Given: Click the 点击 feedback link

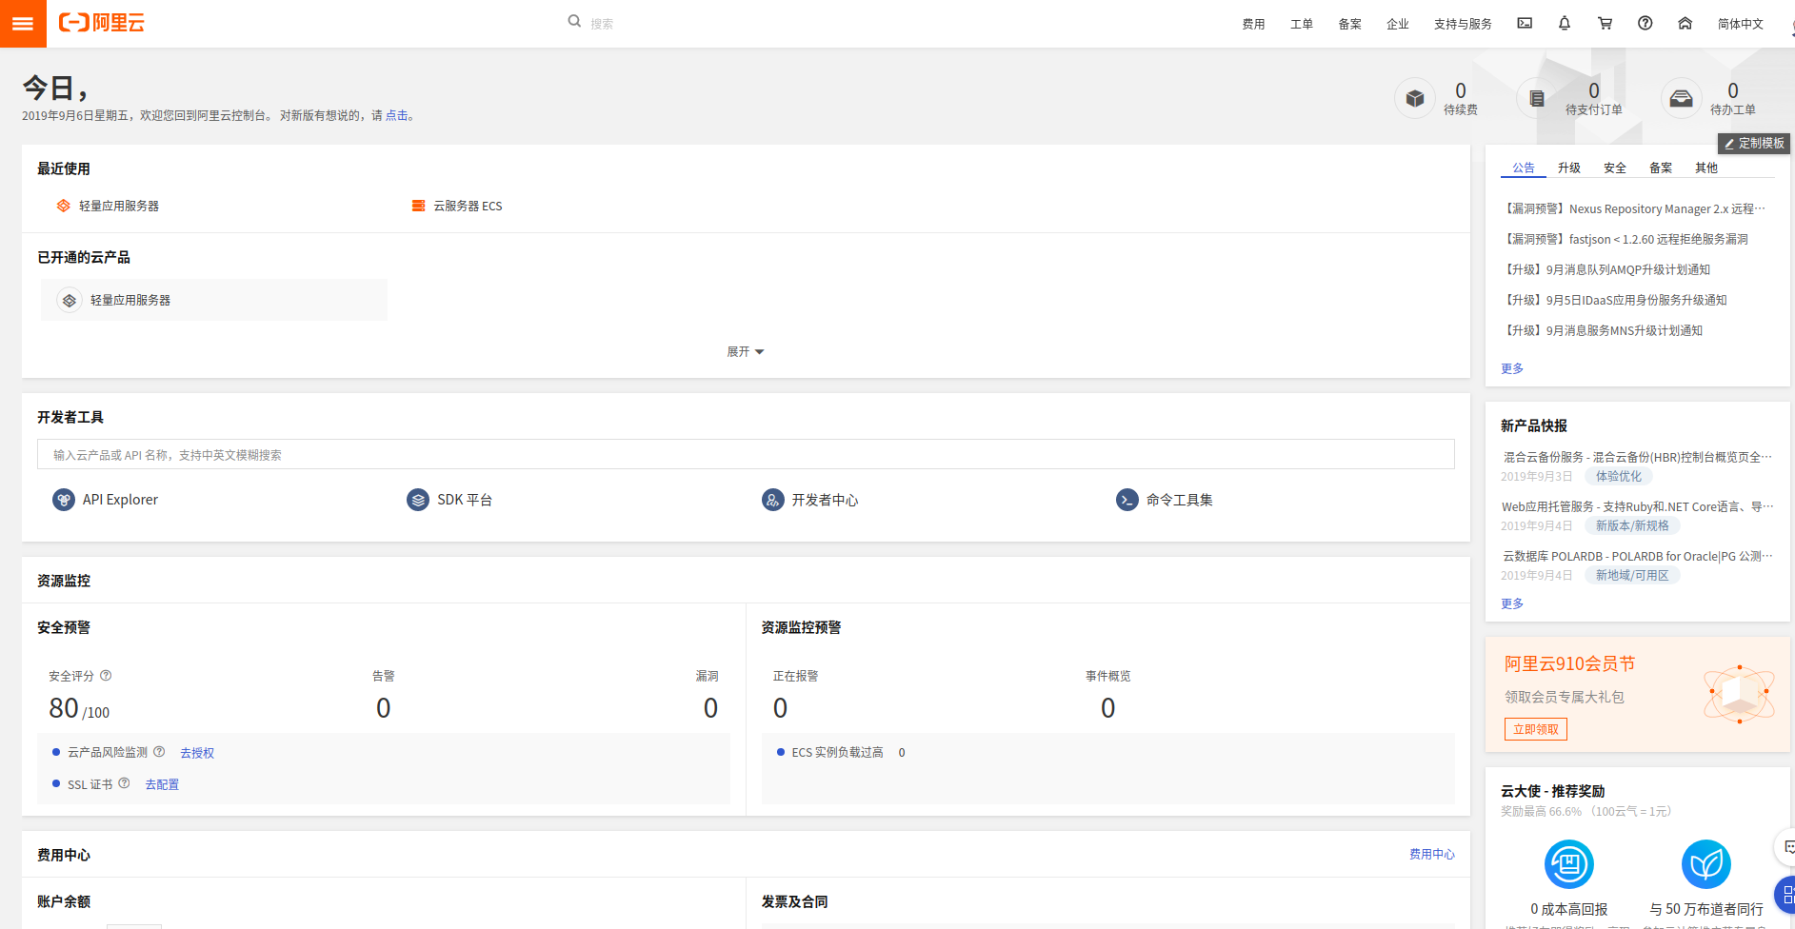Looking at the screenshot, I should tap(396, 115).
